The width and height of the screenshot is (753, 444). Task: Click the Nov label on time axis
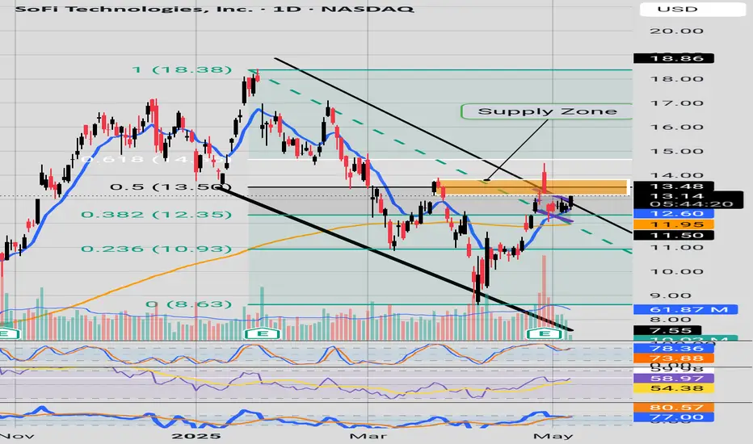tap(17, 436)
